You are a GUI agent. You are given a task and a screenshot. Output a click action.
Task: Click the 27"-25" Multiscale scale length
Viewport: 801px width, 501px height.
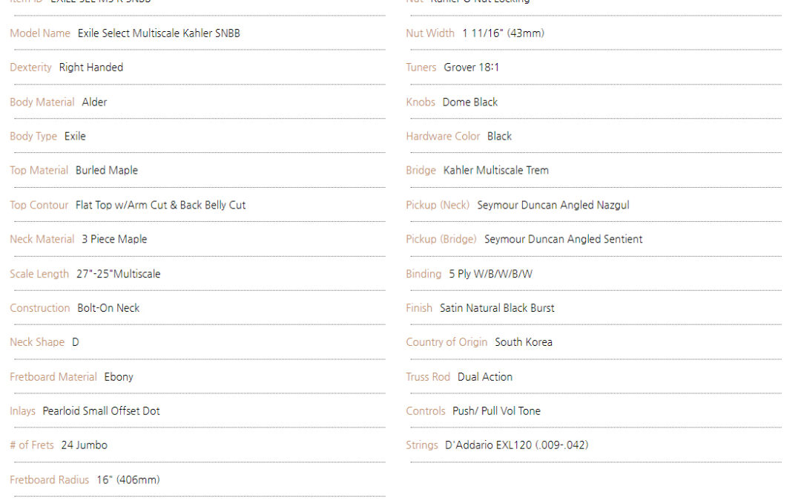[119, 274]
